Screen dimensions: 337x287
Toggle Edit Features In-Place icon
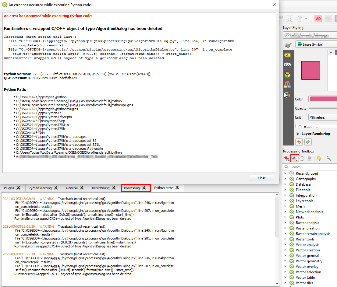pyautogui.click(x=319, y=159)
